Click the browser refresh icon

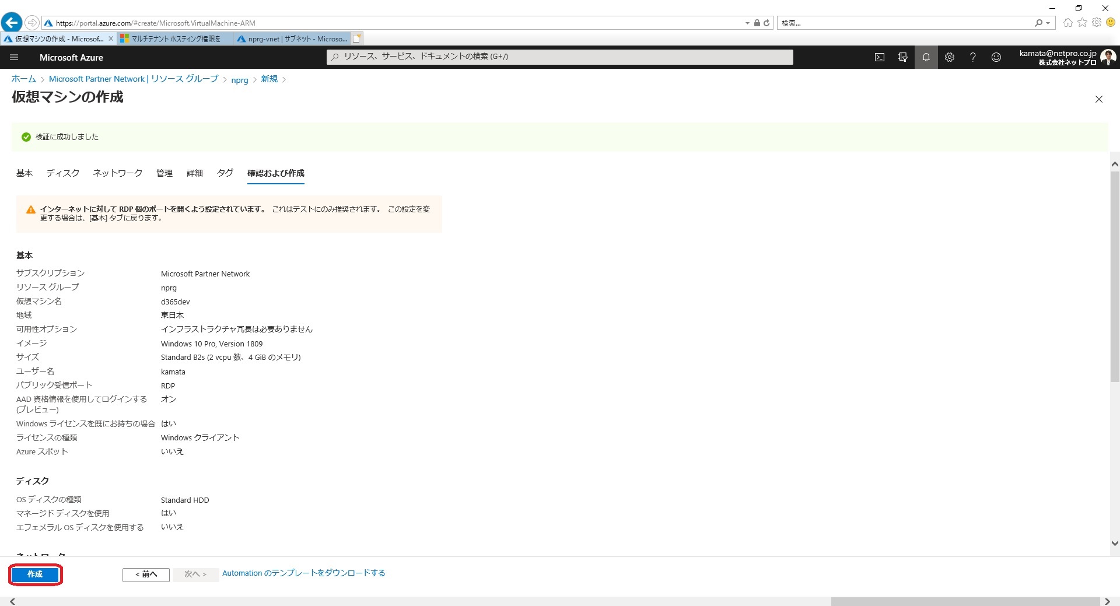coord(766,23)
